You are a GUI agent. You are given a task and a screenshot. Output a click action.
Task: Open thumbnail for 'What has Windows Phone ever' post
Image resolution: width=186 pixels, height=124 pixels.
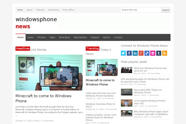pos(126,70)
